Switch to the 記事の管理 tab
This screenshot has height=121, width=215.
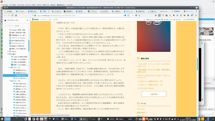[x=140, y=11]
